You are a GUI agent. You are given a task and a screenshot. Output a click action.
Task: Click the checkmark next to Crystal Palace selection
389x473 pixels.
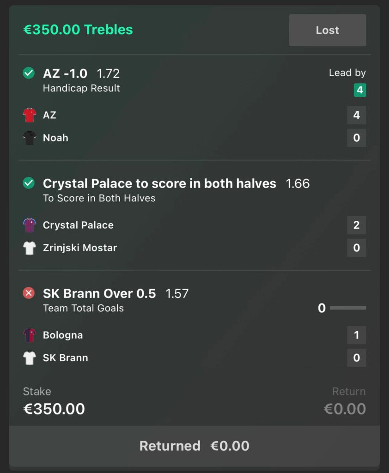click(x=28, y=183)
